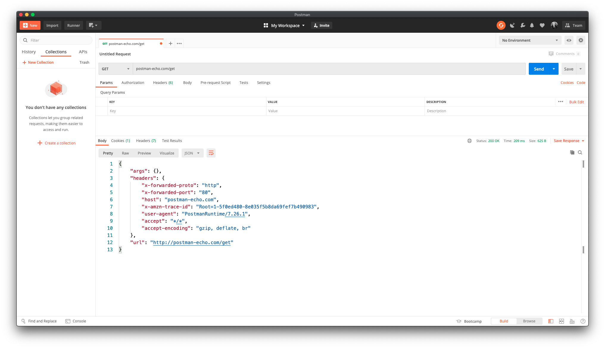Switch to the History tab
The image size is (605, 348).
coord(29,52)
